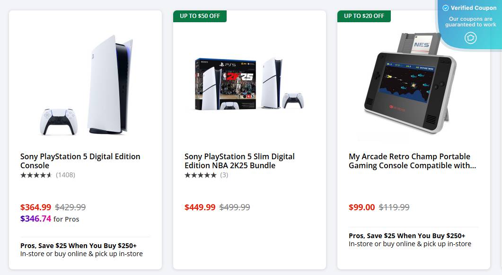Select the "UP TO $20 OFF" green badge
The height and width of the screenshot is (275, 502).
(x=364, y=16)
